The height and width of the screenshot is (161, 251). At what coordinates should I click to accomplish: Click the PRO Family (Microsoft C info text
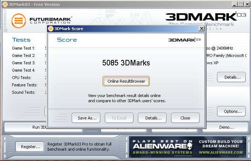pos(226,56)
